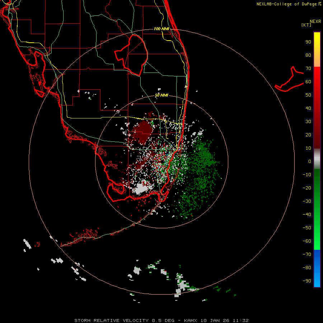Click the 60 value on velocity scale
This screenshot has width=323, height=323.
point(308,81)
